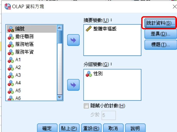Click the 重設(R) button
Screen dimensions: 177x132
[91, 128]
